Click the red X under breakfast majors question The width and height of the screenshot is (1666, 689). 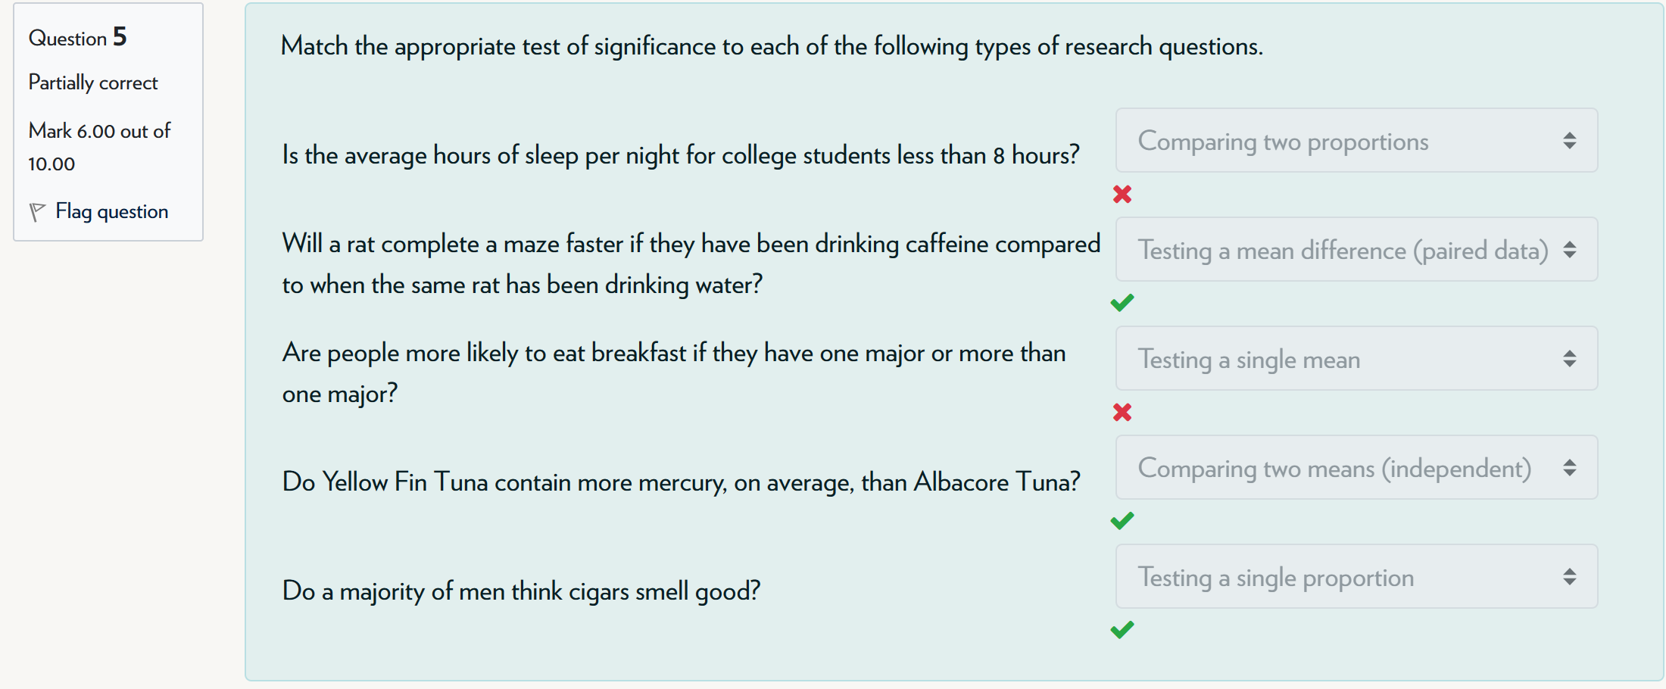point(1122,413)
